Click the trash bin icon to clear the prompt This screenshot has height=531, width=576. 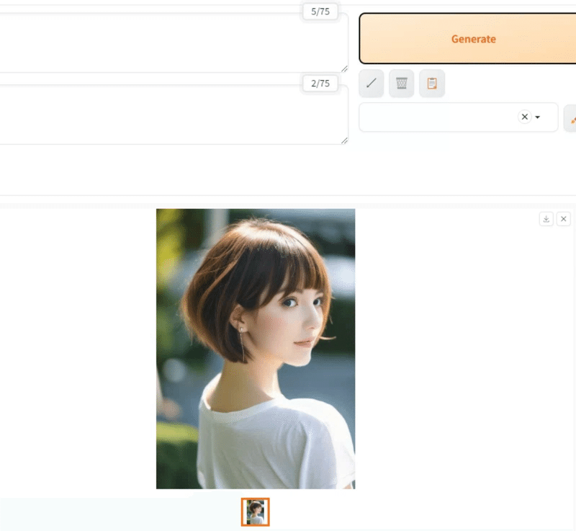402,84
